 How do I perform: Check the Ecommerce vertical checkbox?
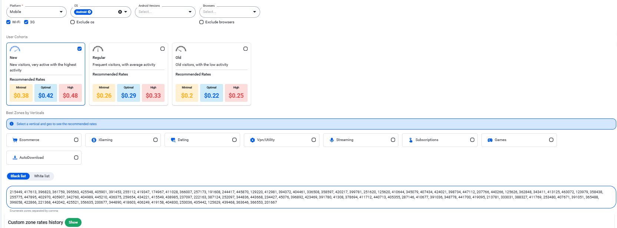tap(76, 140)
